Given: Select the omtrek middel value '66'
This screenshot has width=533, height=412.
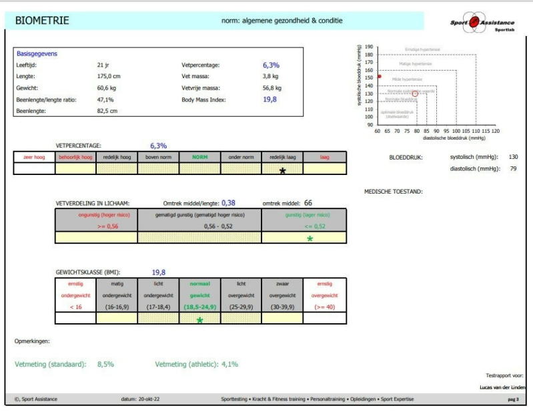Looking at the screenshot, I should click(308, 203).
